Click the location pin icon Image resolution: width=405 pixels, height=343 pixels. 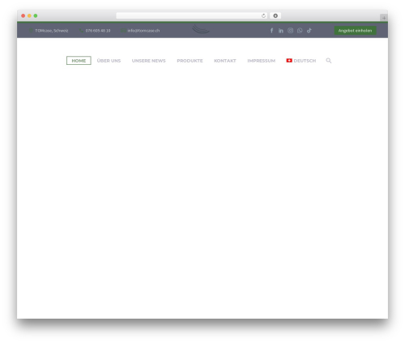31,31
